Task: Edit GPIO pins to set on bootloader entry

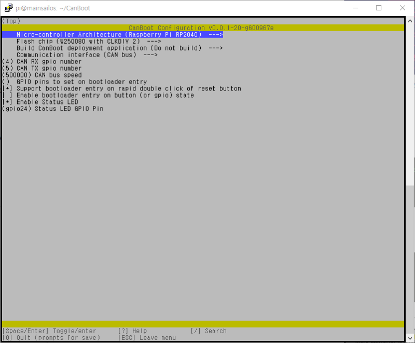Action: tap(78, 82)
